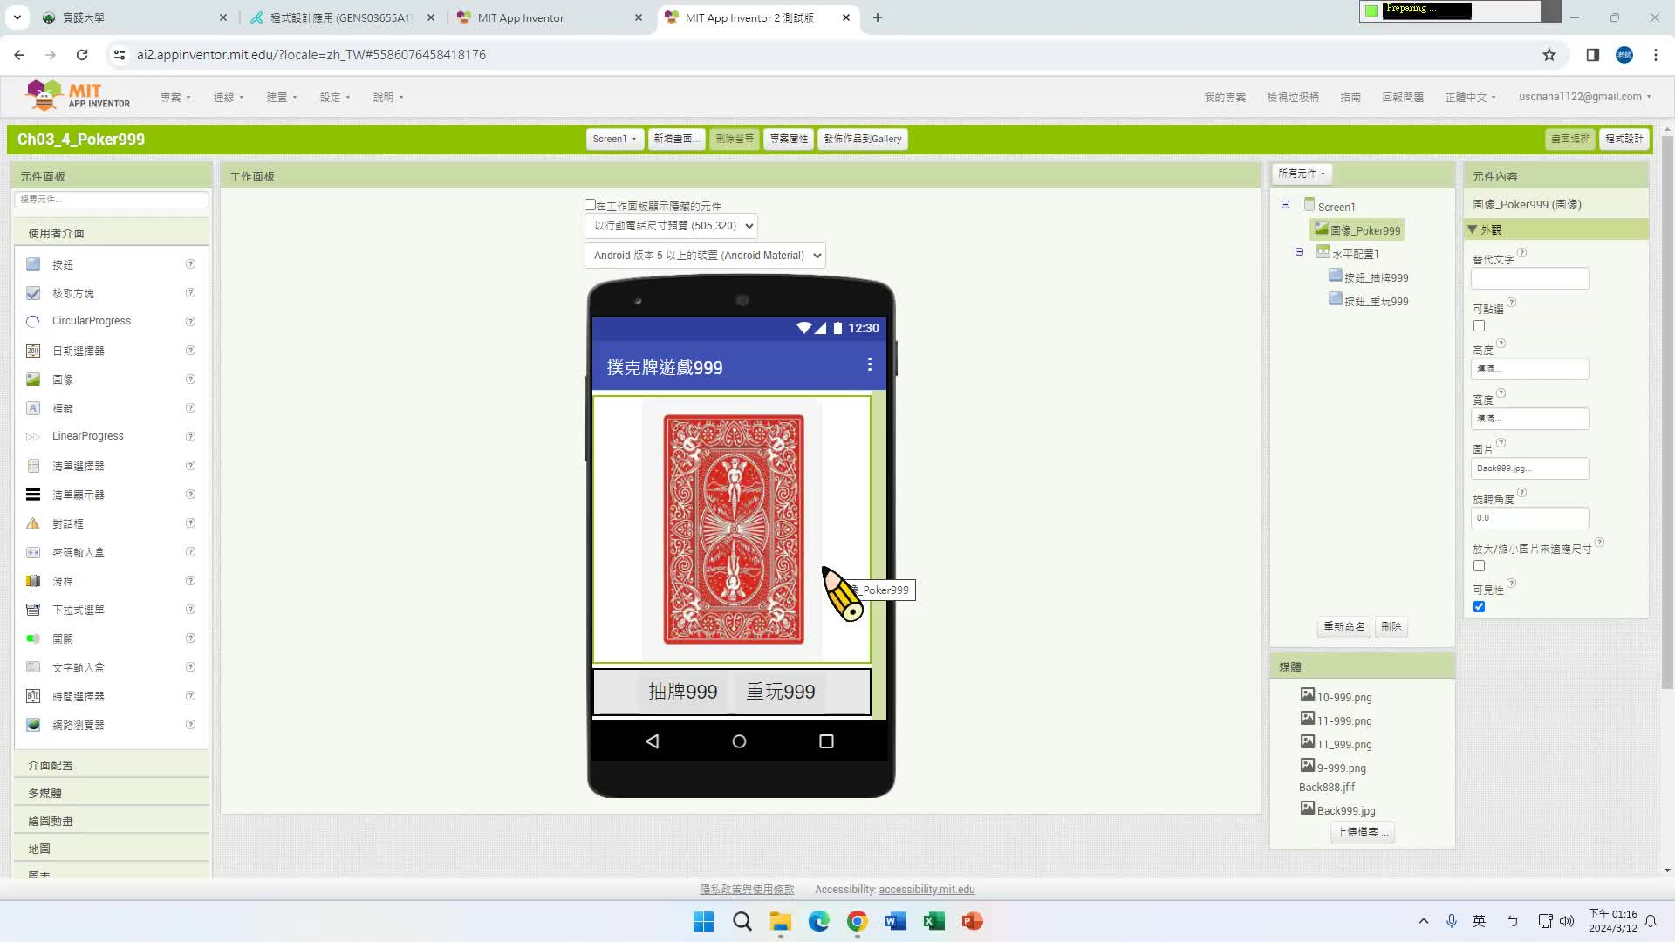This screenshot has width=1675, height=942.
Task: Open the 所有元件 component filter dropdown
Action: click(1302, 174)
